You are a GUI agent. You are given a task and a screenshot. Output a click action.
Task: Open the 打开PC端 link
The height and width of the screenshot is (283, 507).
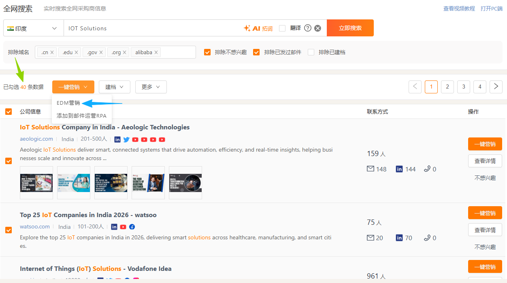pos(492,8)
